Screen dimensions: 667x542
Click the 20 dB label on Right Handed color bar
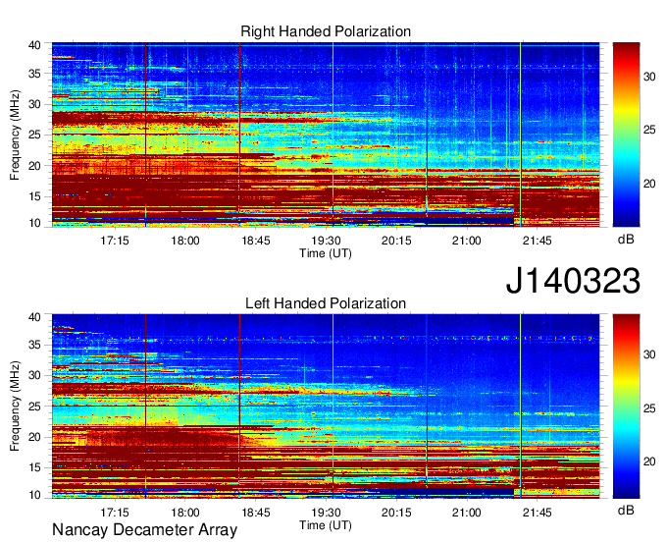click(x=649, y=184)
